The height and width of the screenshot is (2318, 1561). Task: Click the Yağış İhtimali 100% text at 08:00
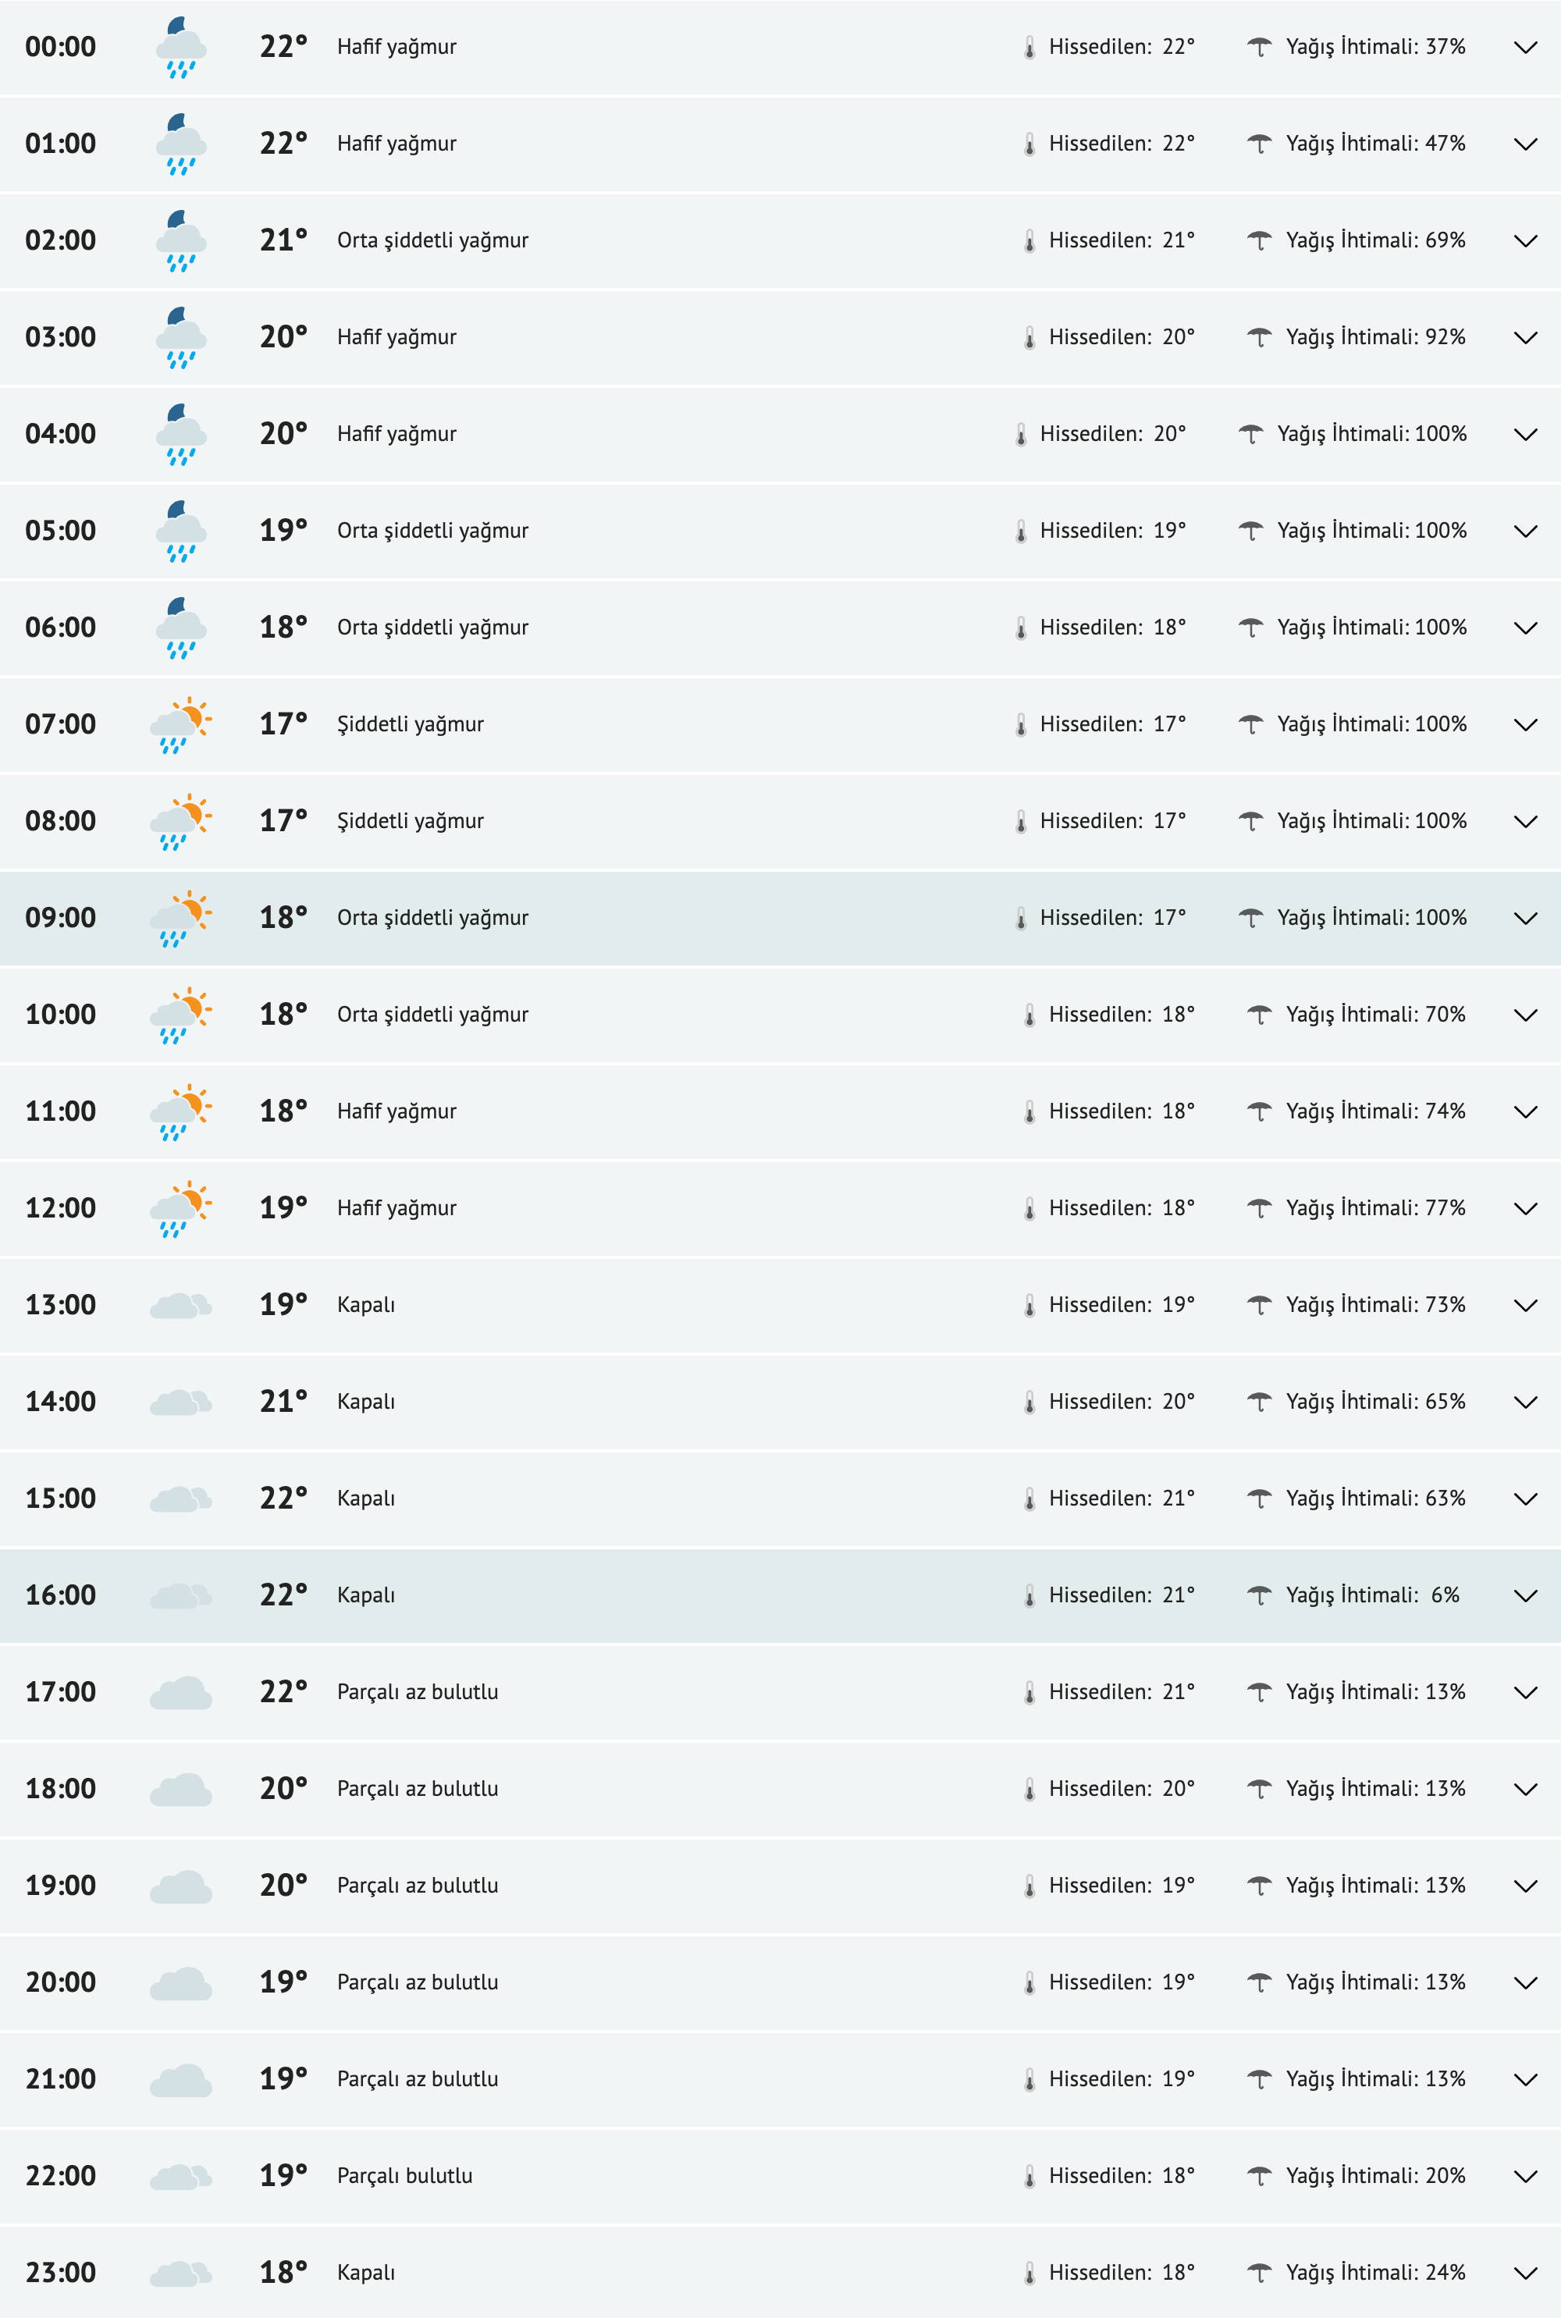[x=1372, y=820]
